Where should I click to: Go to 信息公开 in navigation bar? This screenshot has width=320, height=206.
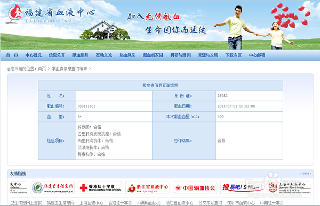click(57, 55)
